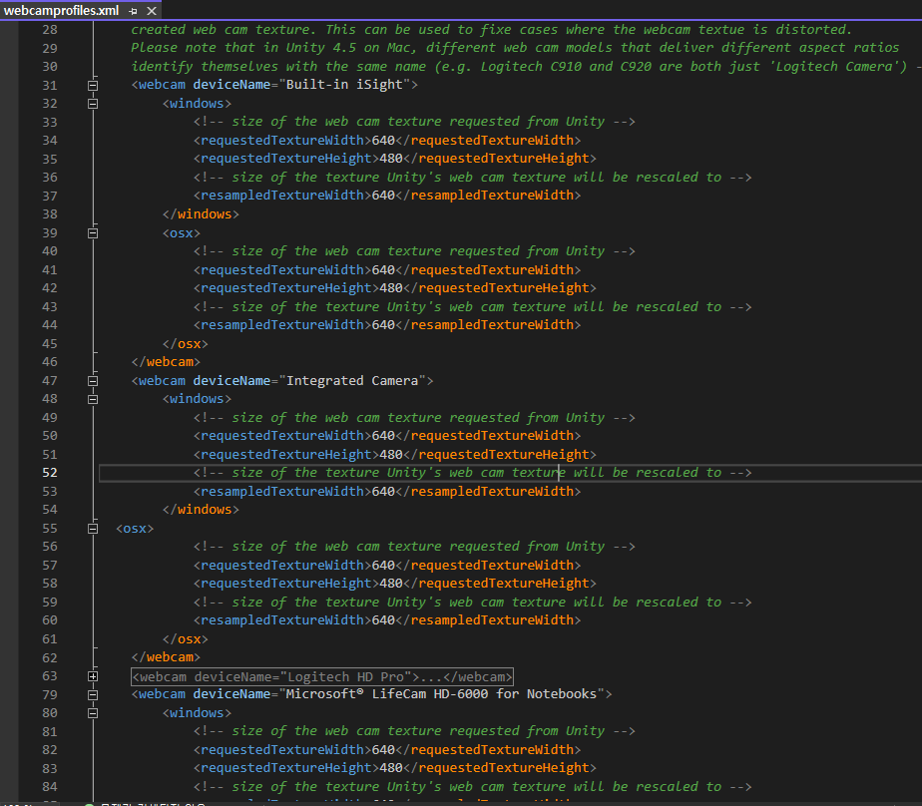Click line number 52 in the gutter
Viewport: 922px width, 806px height.
pyautogui.click(x=50, y=473)
